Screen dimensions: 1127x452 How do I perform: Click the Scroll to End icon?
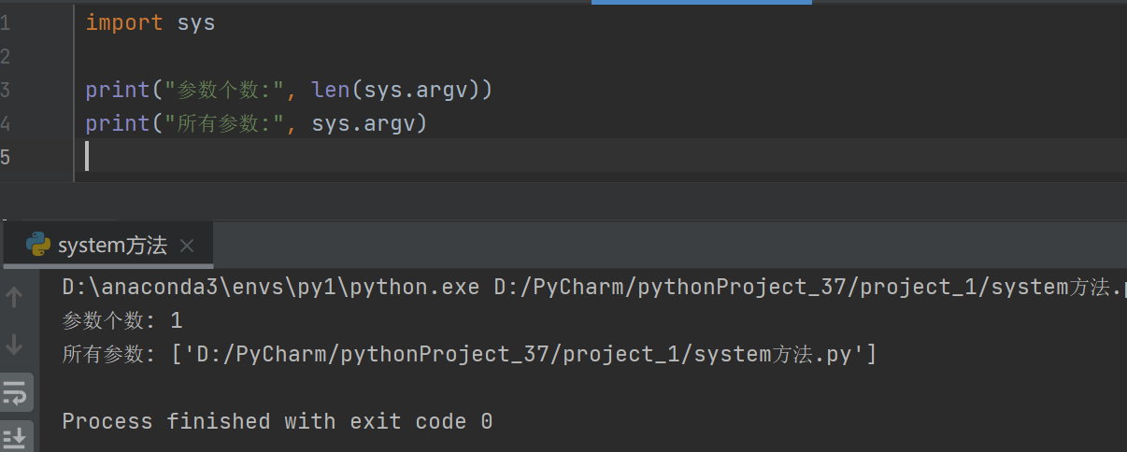[x=16, y=437]
